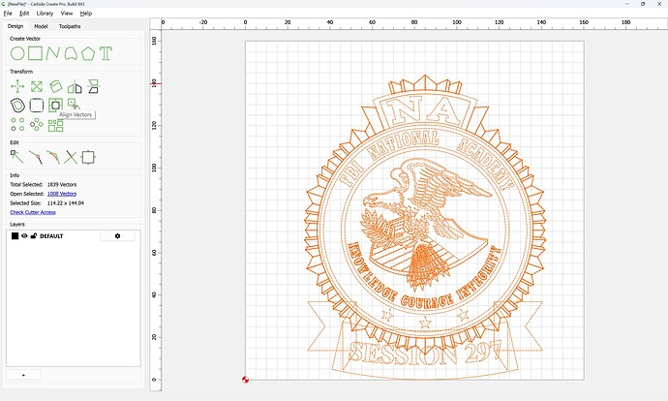The width and height of the screenshot is (668, 401).
Task: Open the rounded-square corner tool
Action: (37, 106)
